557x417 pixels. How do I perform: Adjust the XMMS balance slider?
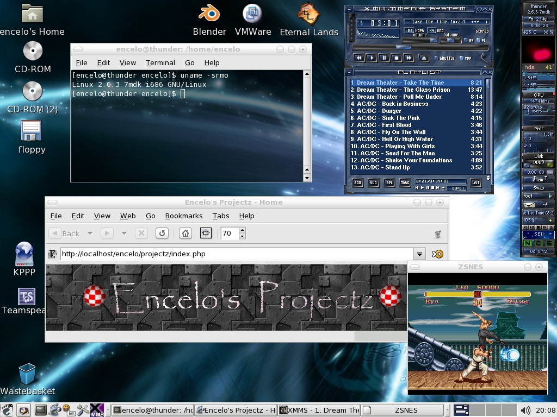[450, 41]
